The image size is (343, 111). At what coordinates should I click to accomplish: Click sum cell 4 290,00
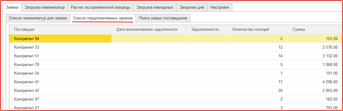(x=315, y=82)
